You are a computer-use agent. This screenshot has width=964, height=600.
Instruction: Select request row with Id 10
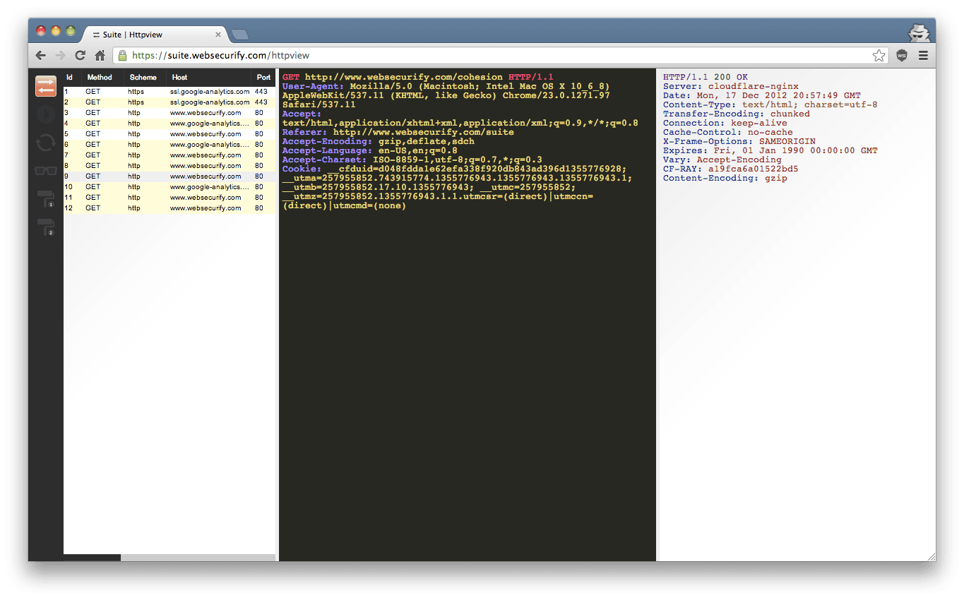tap(169, 187)
